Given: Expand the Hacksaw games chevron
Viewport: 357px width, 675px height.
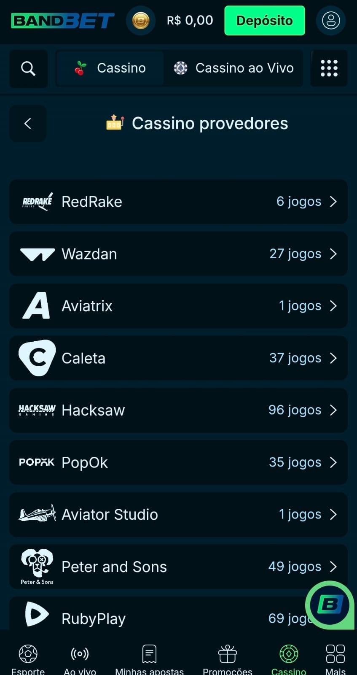Looking at the screenshot, I should (x=333, y=410).
